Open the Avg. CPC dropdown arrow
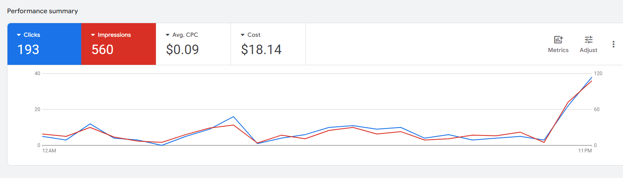 (x=167, y=35)
